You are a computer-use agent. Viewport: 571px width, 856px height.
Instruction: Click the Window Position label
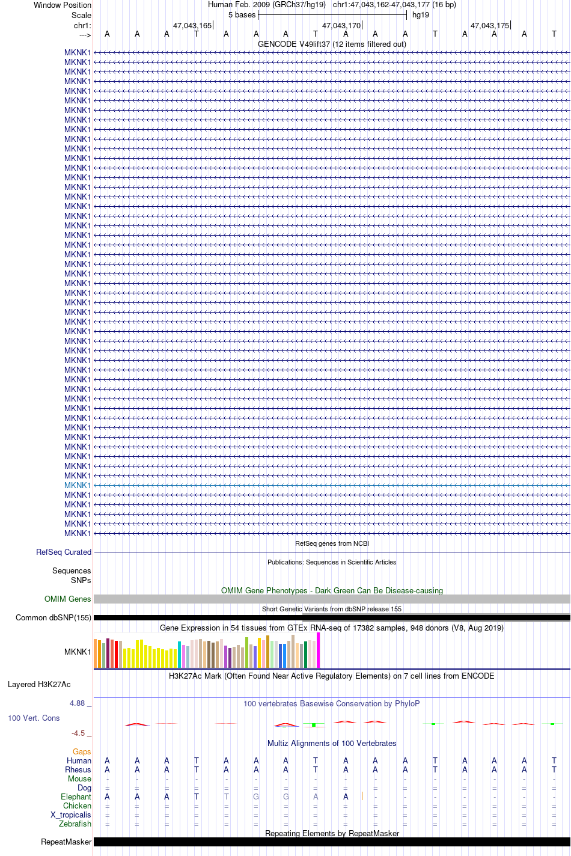(x=63, y=5)
